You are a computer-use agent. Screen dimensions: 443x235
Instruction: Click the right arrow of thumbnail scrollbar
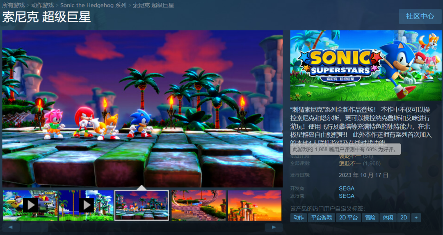coord(274,227)
